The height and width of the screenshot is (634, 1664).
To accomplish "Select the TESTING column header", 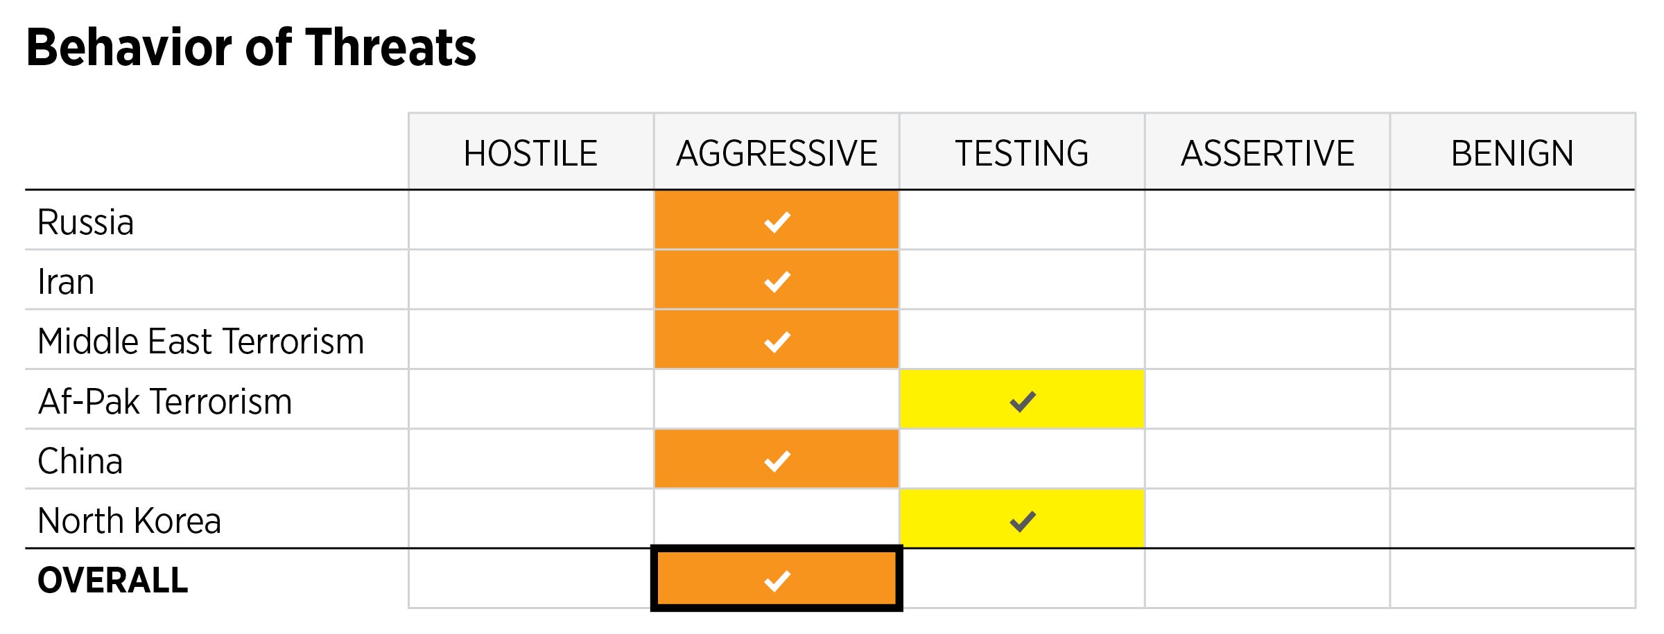I will click(1022, 153).
